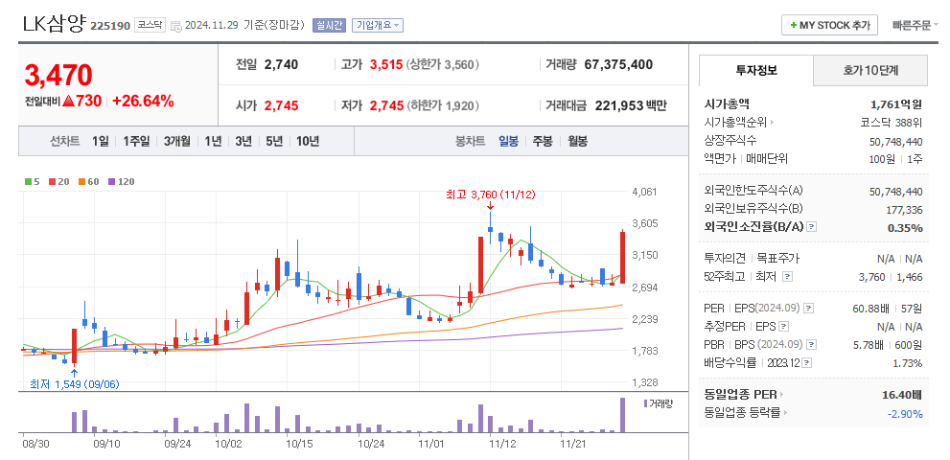Select the 1주일 line chart period

point(136,141)
